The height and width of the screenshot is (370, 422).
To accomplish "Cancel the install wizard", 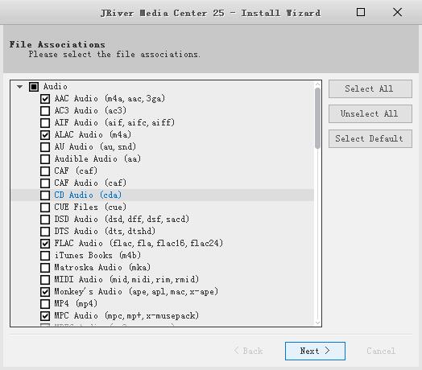I will tap(381, 351).
